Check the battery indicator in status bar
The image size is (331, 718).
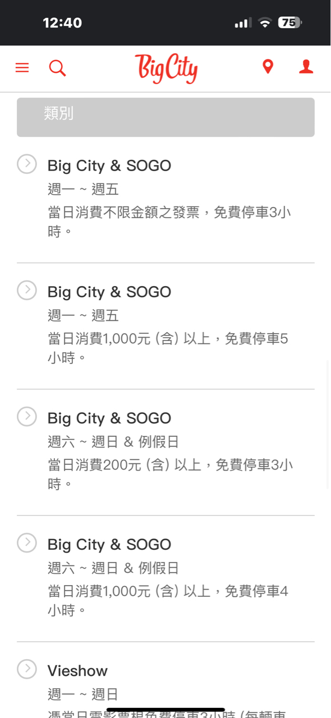291,23
